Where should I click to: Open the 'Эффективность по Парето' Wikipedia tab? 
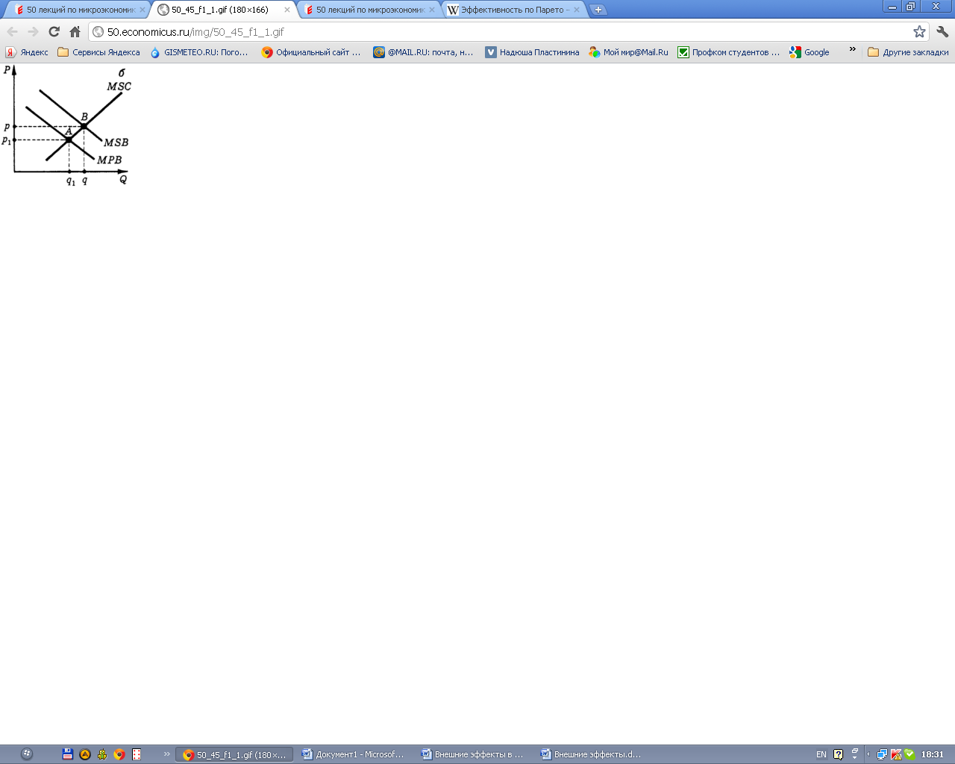point(515,10)
